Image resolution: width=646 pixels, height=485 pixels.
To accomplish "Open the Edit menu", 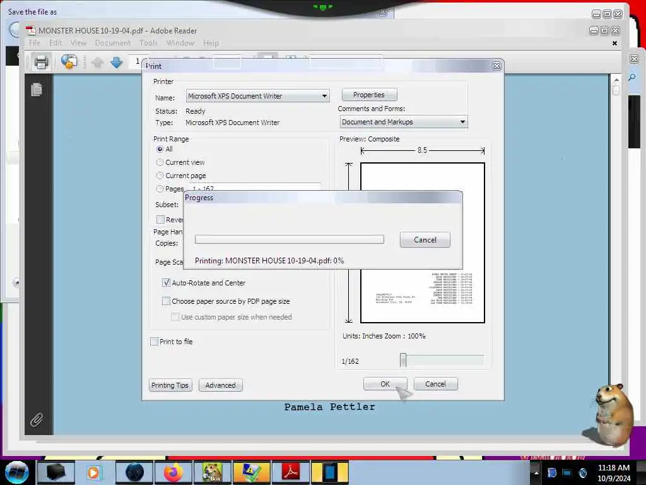I will coord(56,43).
